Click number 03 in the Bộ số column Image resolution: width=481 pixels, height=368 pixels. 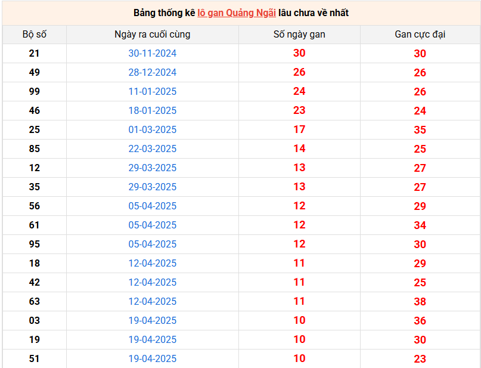coord(35,320)
